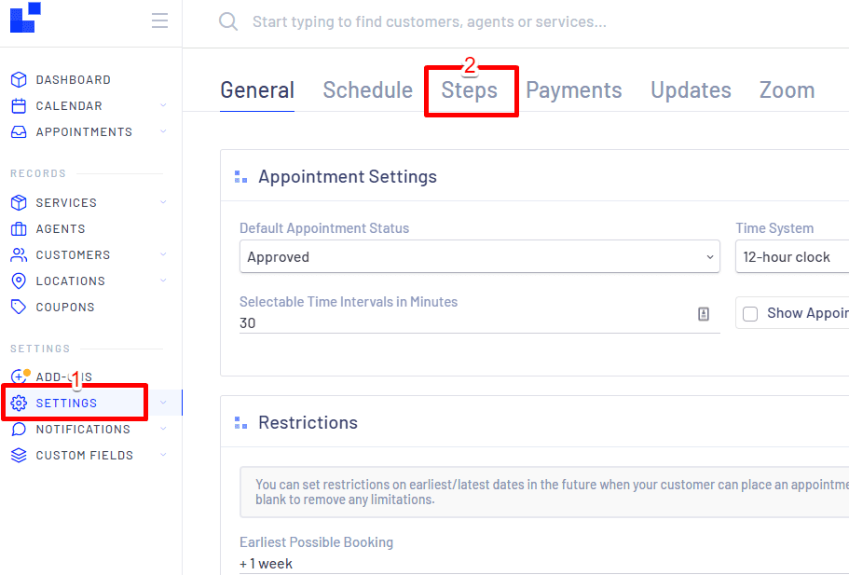Image resolution: width=849 pixels, height=575 pixels.
Task: Click the Services box icon
Action: click(21, 202)
